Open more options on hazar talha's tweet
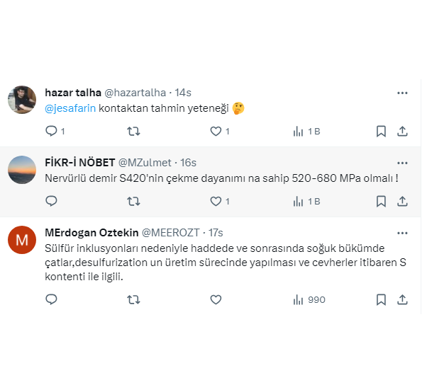432x380 pixels. (402, 93)
